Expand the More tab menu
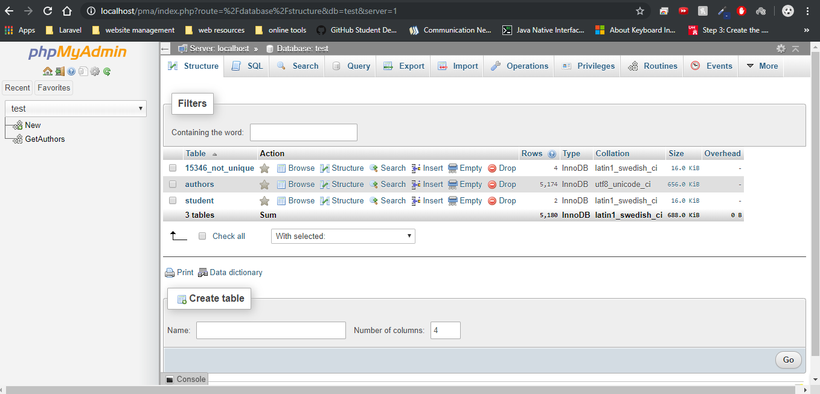This screenshot has height=394, width=820. [x=762, y=66]
